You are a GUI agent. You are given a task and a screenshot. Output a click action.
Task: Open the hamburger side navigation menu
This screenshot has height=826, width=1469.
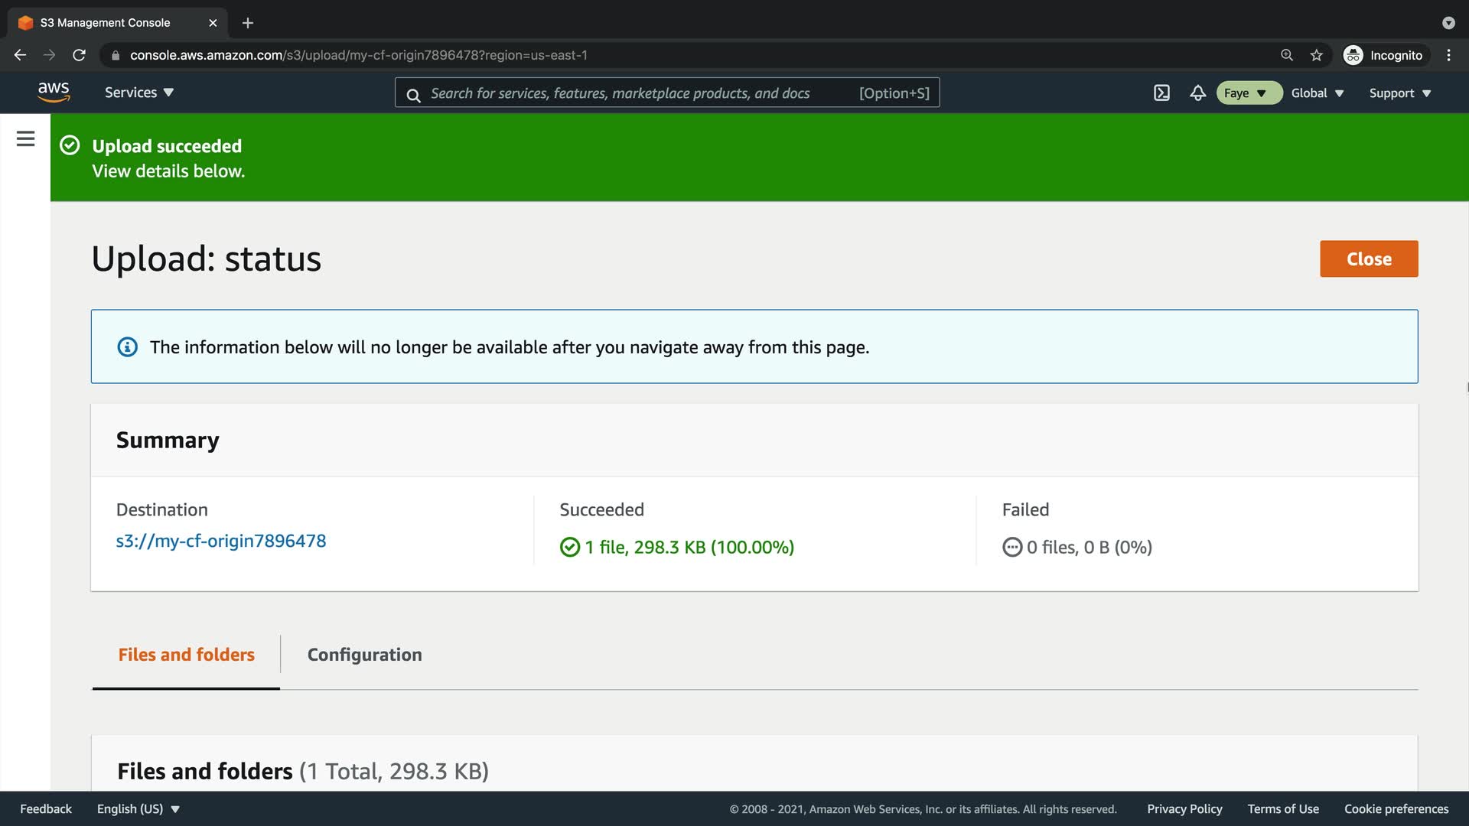point(25,138)
